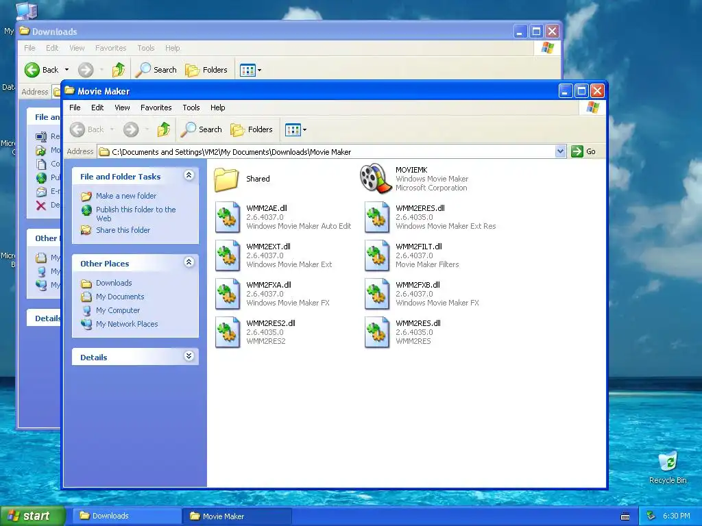Screen dimensions: 702x526
Task: Select the WMM2ERES.dll file icon
Action: click(376, 217)
